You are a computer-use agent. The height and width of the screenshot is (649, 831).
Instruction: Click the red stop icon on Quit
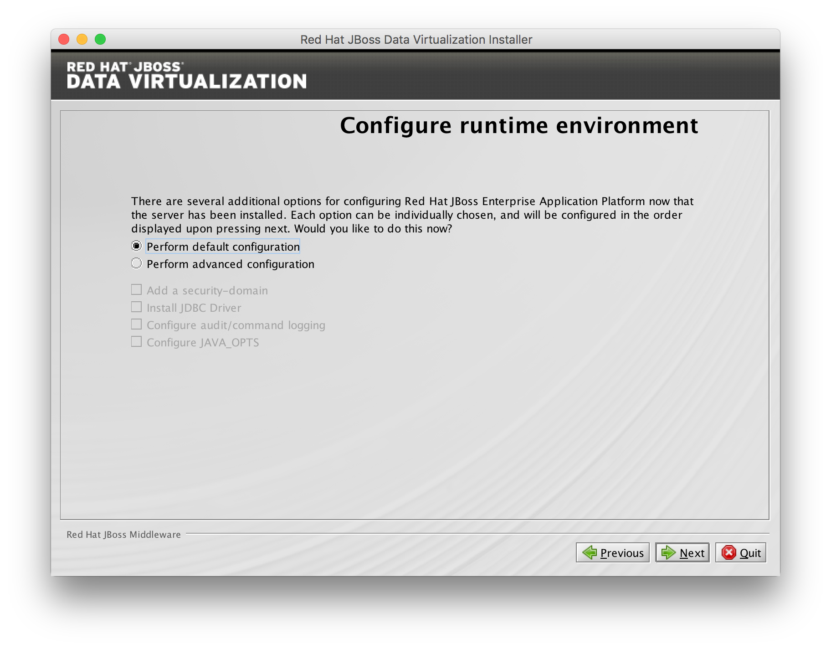729,552
